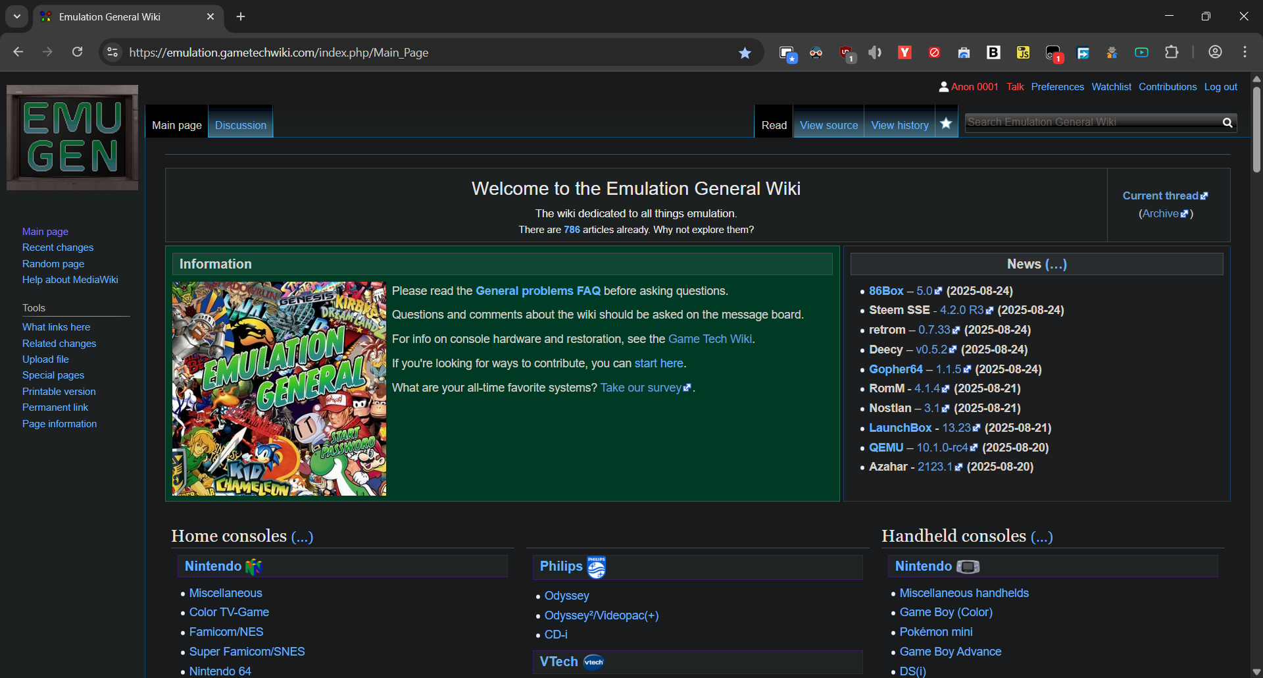Select the Read tab

point(774,124)
